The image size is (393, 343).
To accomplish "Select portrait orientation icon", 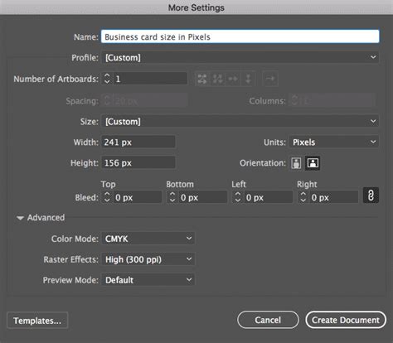I will click(296, 163).
